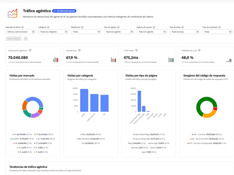The image size is (234, 175).
Task: Expand the 'Todas las tasas' dropdown
Action: pos(185,32)
